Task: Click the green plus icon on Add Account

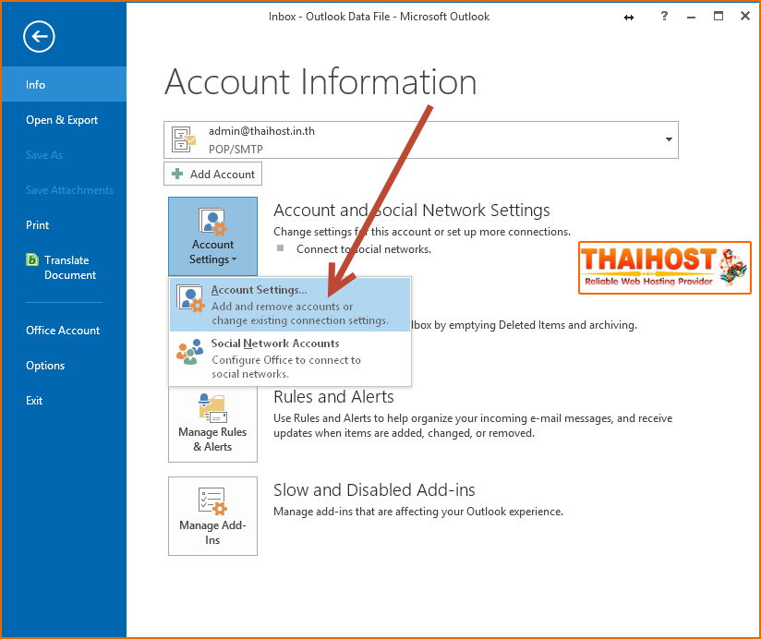Action: coord(177,174)
